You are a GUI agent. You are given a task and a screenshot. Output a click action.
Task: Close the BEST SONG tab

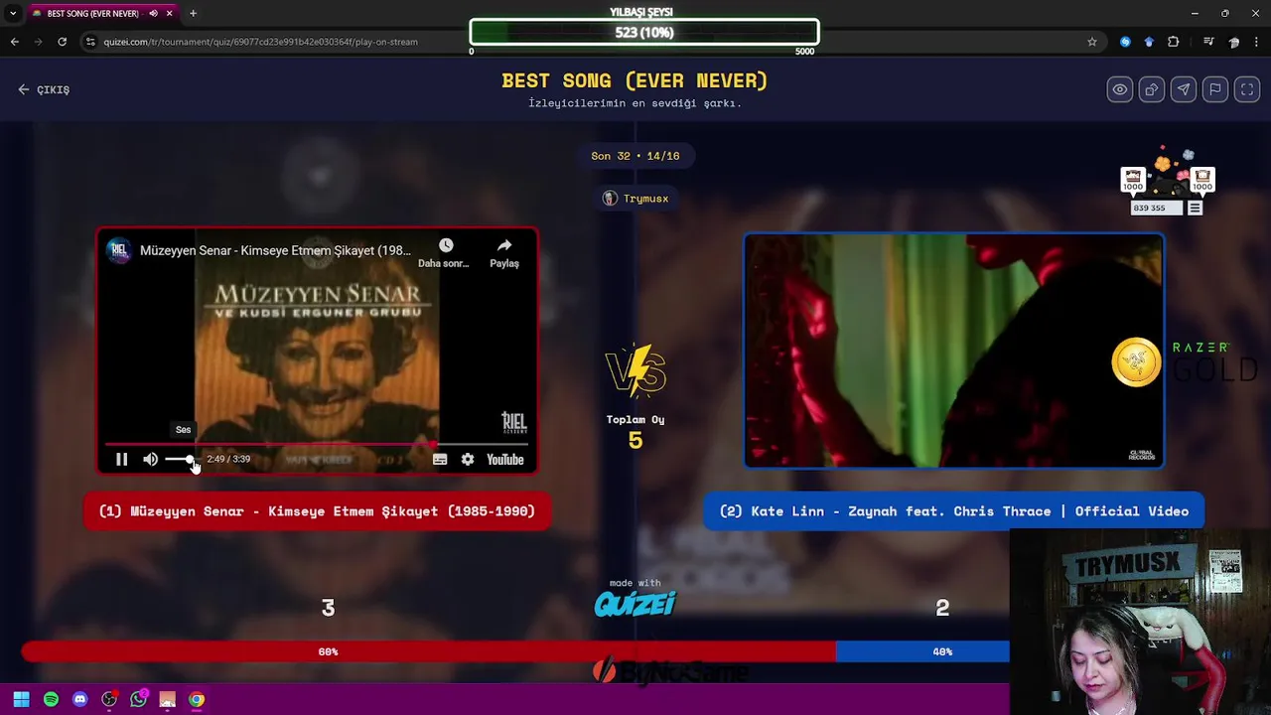[x=170, y=13]
